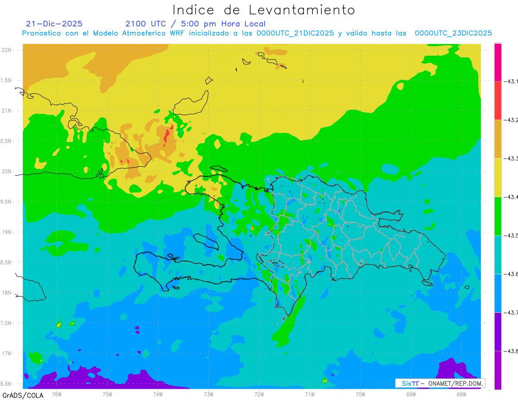
Task: Click the "68W" longitude label
Action: tap(461, 394)
